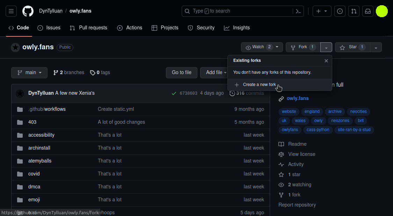
Task: Star the owly.fans repository
Action: (x=352, y=47)
